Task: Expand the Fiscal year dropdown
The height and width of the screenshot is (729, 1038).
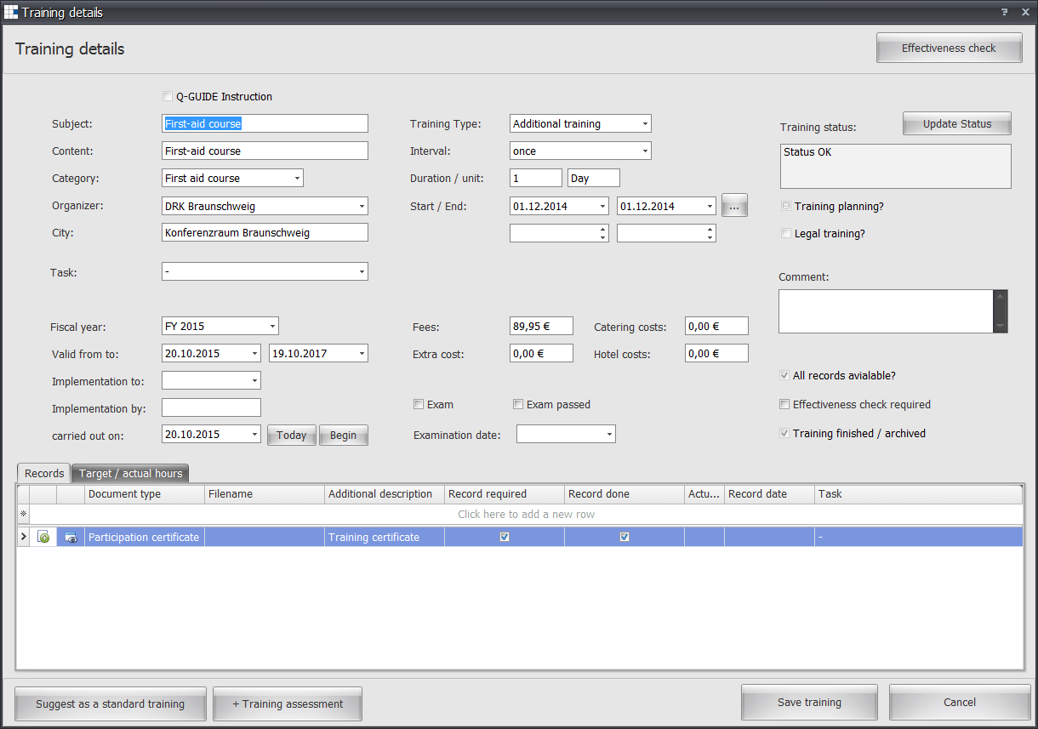Action: click(272, 327)
